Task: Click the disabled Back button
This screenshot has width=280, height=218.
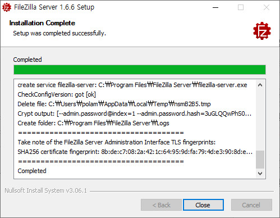Action: click(161, 205)
